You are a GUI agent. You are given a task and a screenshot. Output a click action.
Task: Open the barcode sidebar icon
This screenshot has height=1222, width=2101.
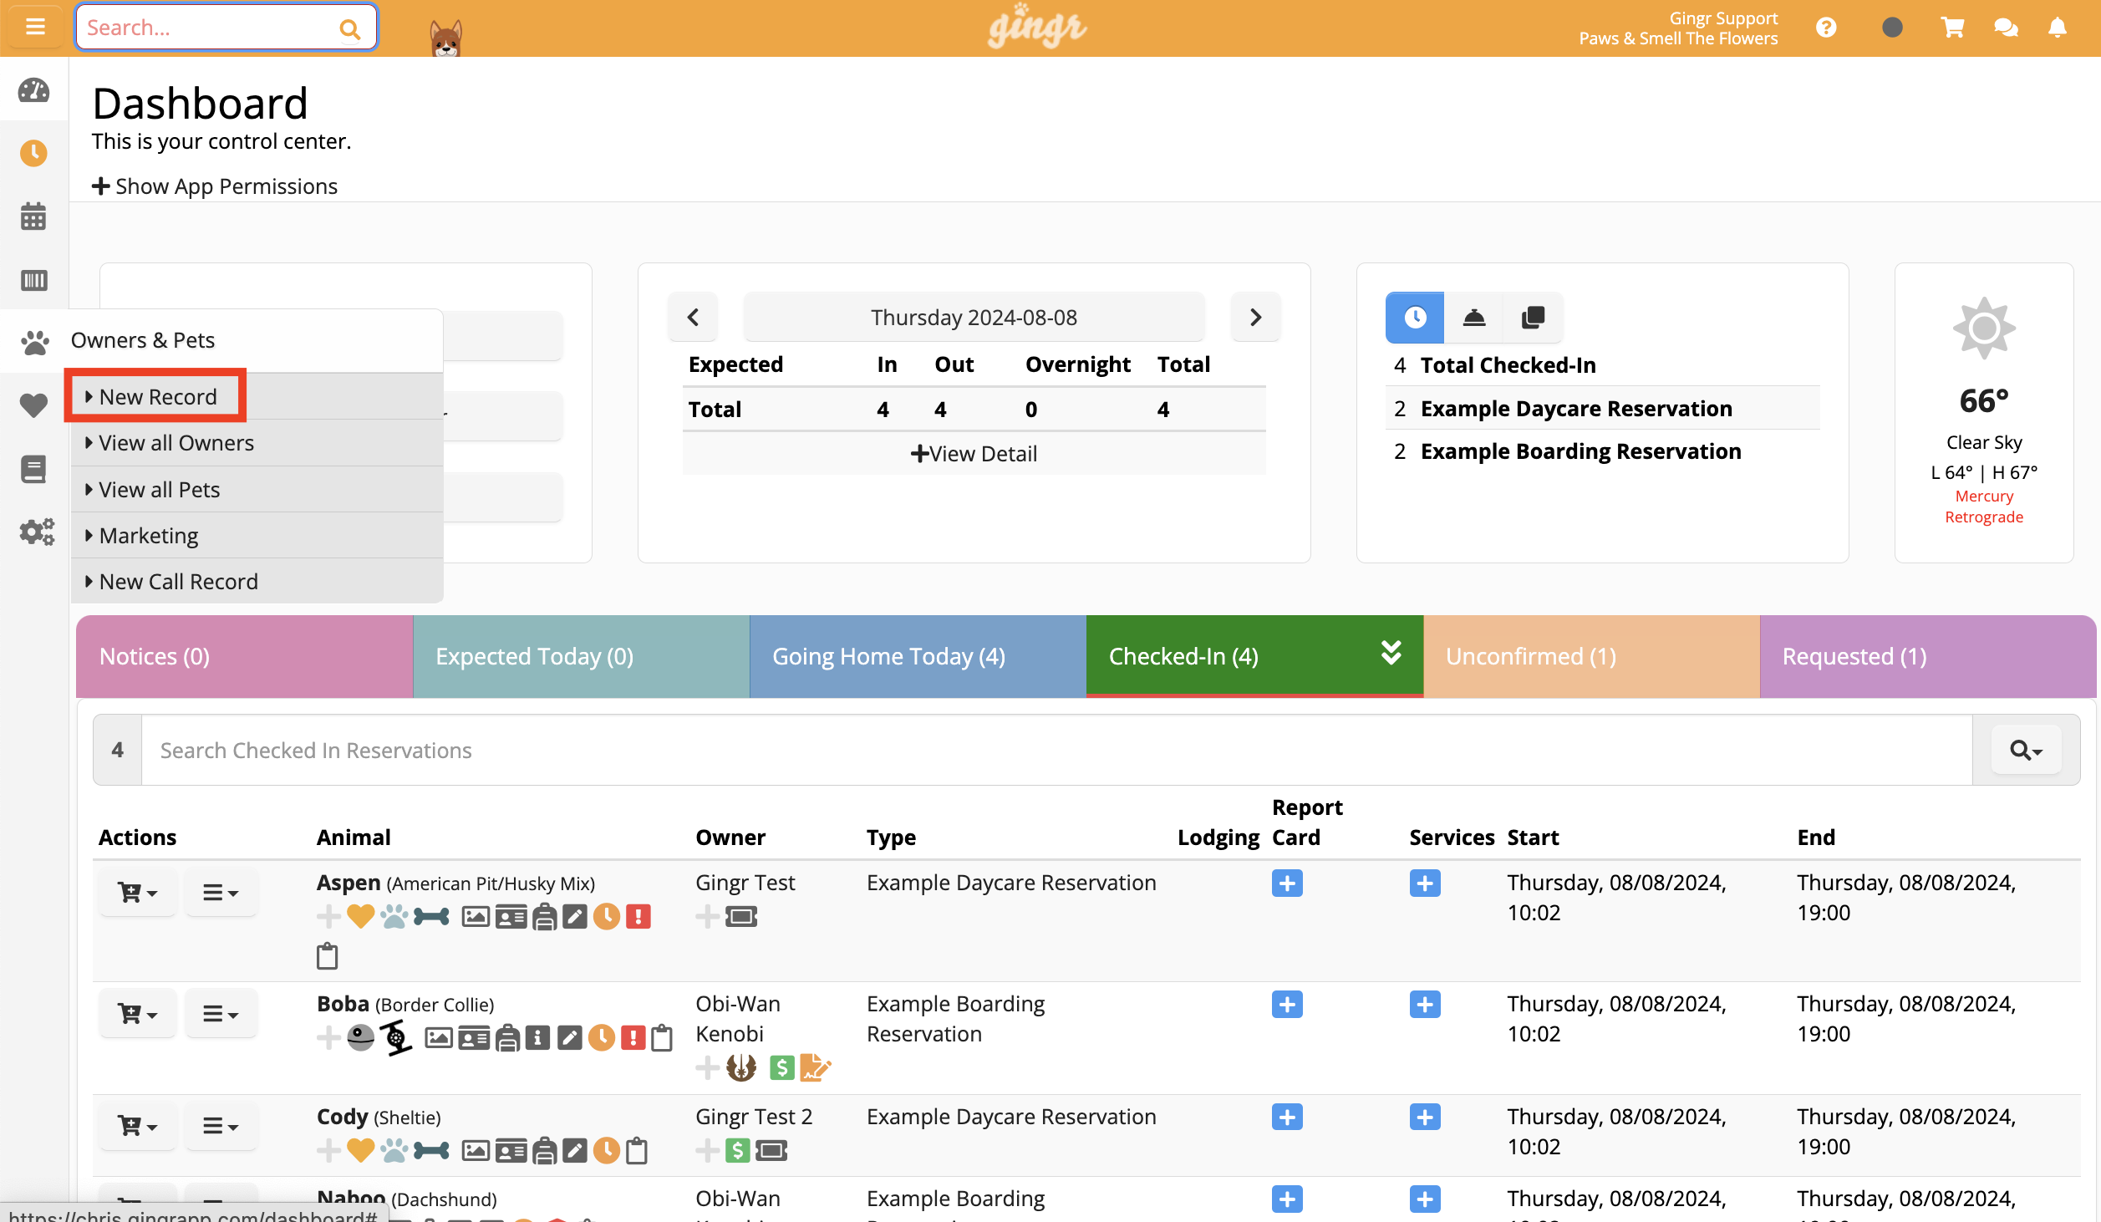[x=33, y=280]
